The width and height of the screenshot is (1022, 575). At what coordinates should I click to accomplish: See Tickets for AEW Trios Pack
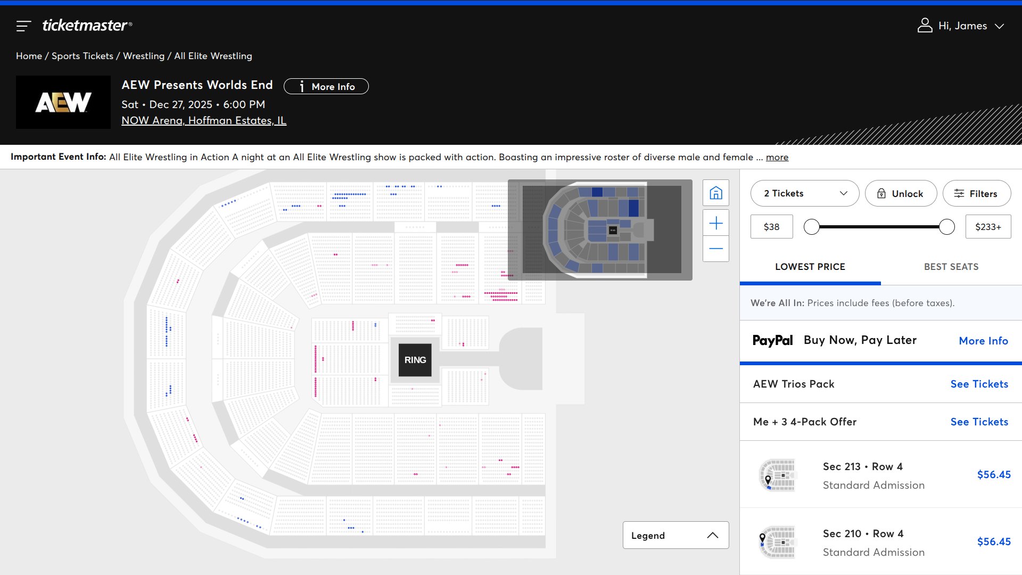(979, 384)
